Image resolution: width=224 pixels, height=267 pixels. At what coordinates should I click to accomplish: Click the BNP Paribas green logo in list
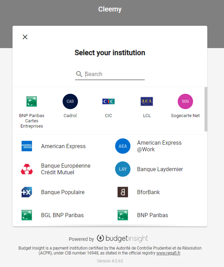(123, 215)
